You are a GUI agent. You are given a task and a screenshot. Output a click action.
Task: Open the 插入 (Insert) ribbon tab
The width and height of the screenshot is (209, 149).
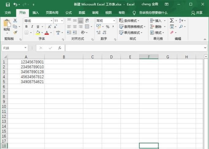tap(36, 13)
